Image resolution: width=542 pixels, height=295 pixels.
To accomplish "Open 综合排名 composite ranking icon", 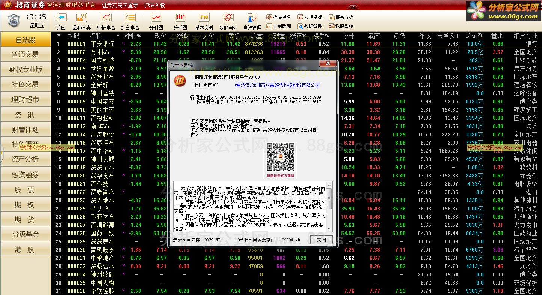I will coord(130,18).
